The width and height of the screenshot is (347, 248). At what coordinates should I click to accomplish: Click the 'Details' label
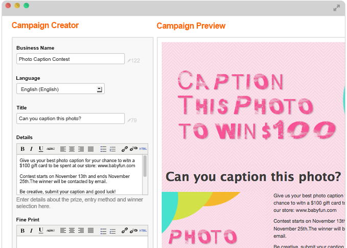[25, 137]
